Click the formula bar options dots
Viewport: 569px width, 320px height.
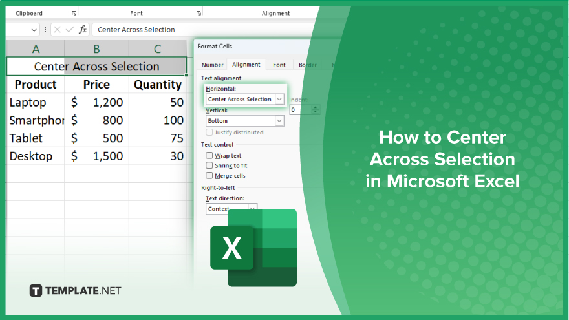click(45, 30)
